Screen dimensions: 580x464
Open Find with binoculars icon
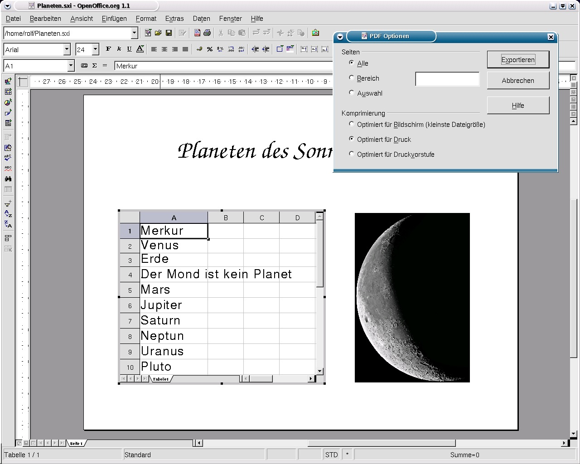click(x=8, y=179)
